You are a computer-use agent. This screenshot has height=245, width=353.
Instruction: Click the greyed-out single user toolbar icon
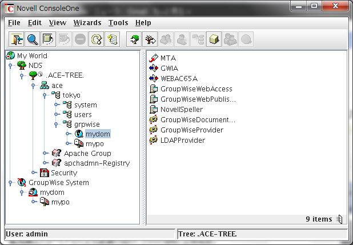click(x=182, y=39)
